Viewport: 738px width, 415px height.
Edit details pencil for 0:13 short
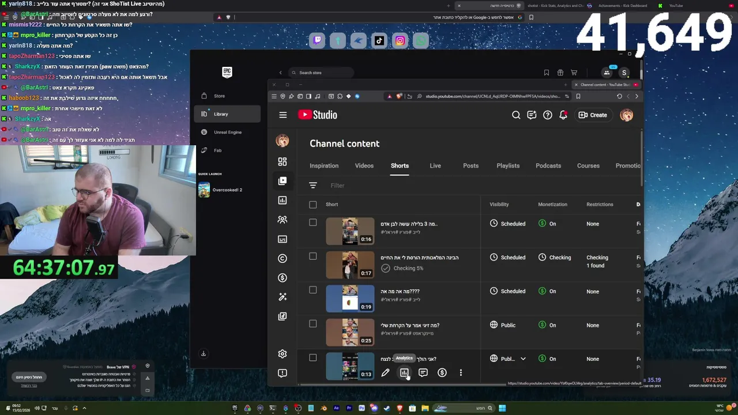[x=385, y=373]
